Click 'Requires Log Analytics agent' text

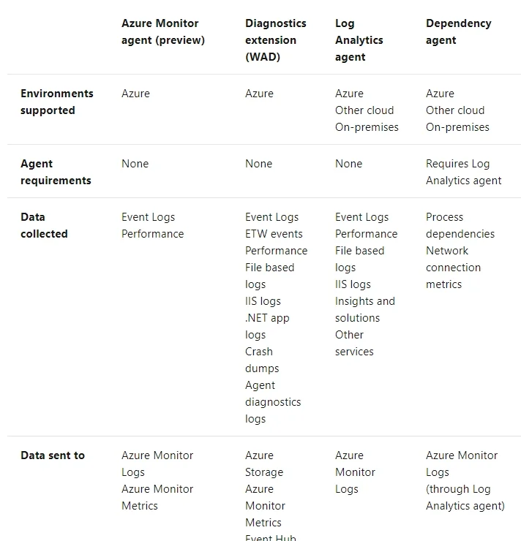pyautogui.click(x=463, y=172)
